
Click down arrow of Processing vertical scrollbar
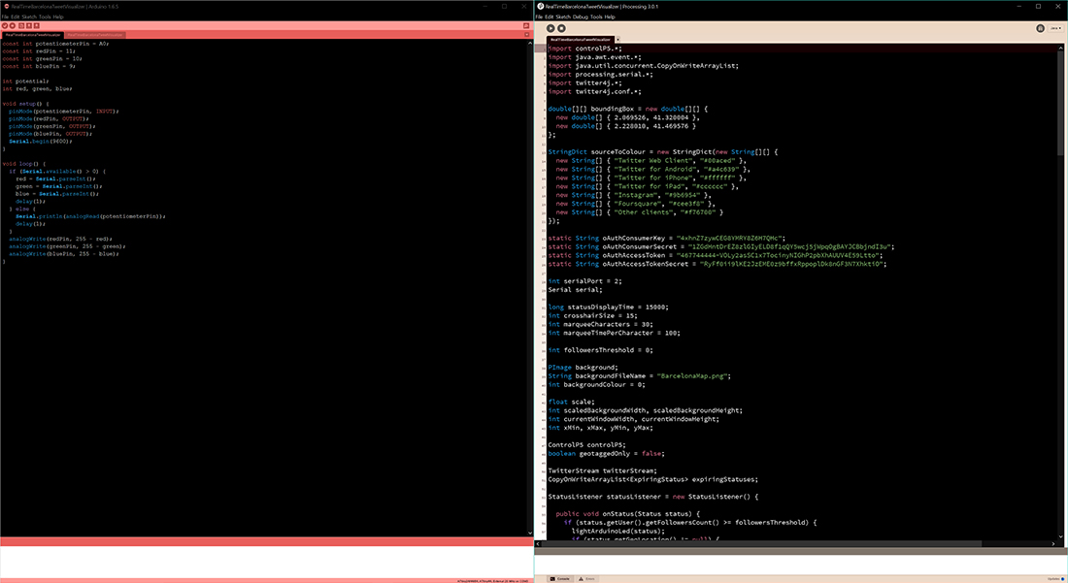coord(1060,536)
